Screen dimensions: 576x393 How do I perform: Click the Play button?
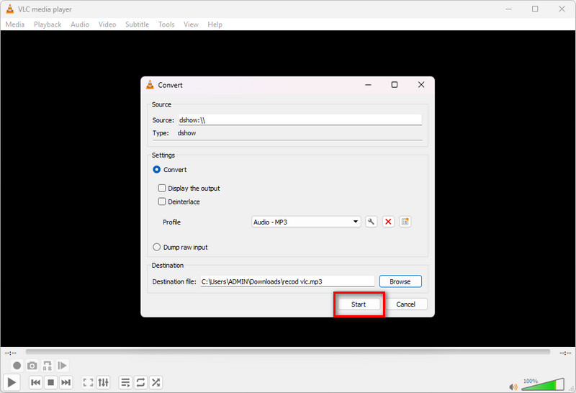pos(12,382)
